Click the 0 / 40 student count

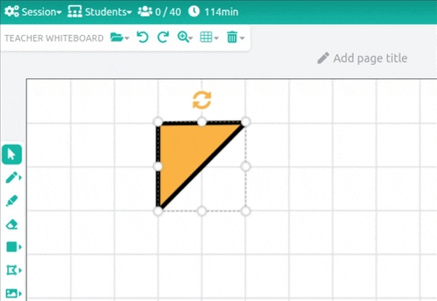point(160,12)
